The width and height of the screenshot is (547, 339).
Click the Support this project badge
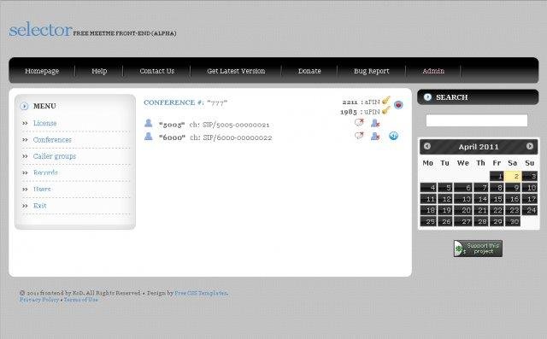[478, 248]
